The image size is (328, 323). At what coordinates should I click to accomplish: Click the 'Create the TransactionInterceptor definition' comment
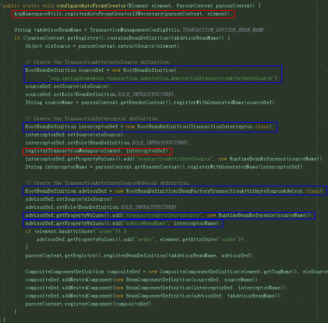click(92, 118)
